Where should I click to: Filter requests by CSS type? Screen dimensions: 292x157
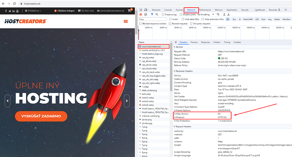pos(257,19)
